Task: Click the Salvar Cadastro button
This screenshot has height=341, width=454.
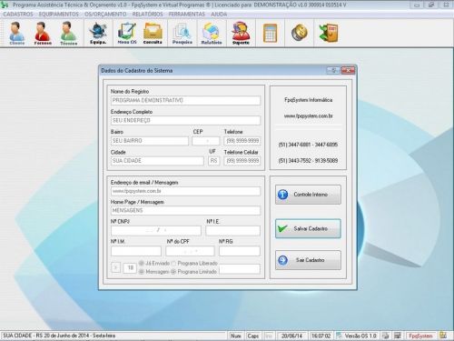Action: pyautogui.click(x=308, y=228)
